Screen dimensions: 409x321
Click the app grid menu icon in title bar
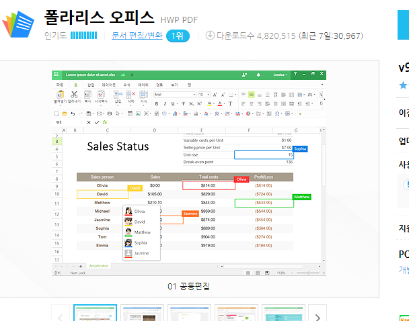[56, 75]
